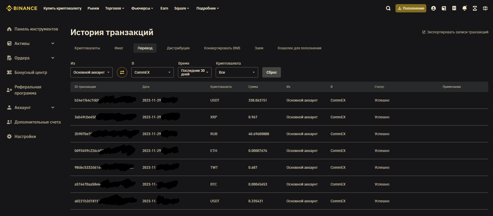Open Бонусный центр in sidebar

(x=31, y=73)
